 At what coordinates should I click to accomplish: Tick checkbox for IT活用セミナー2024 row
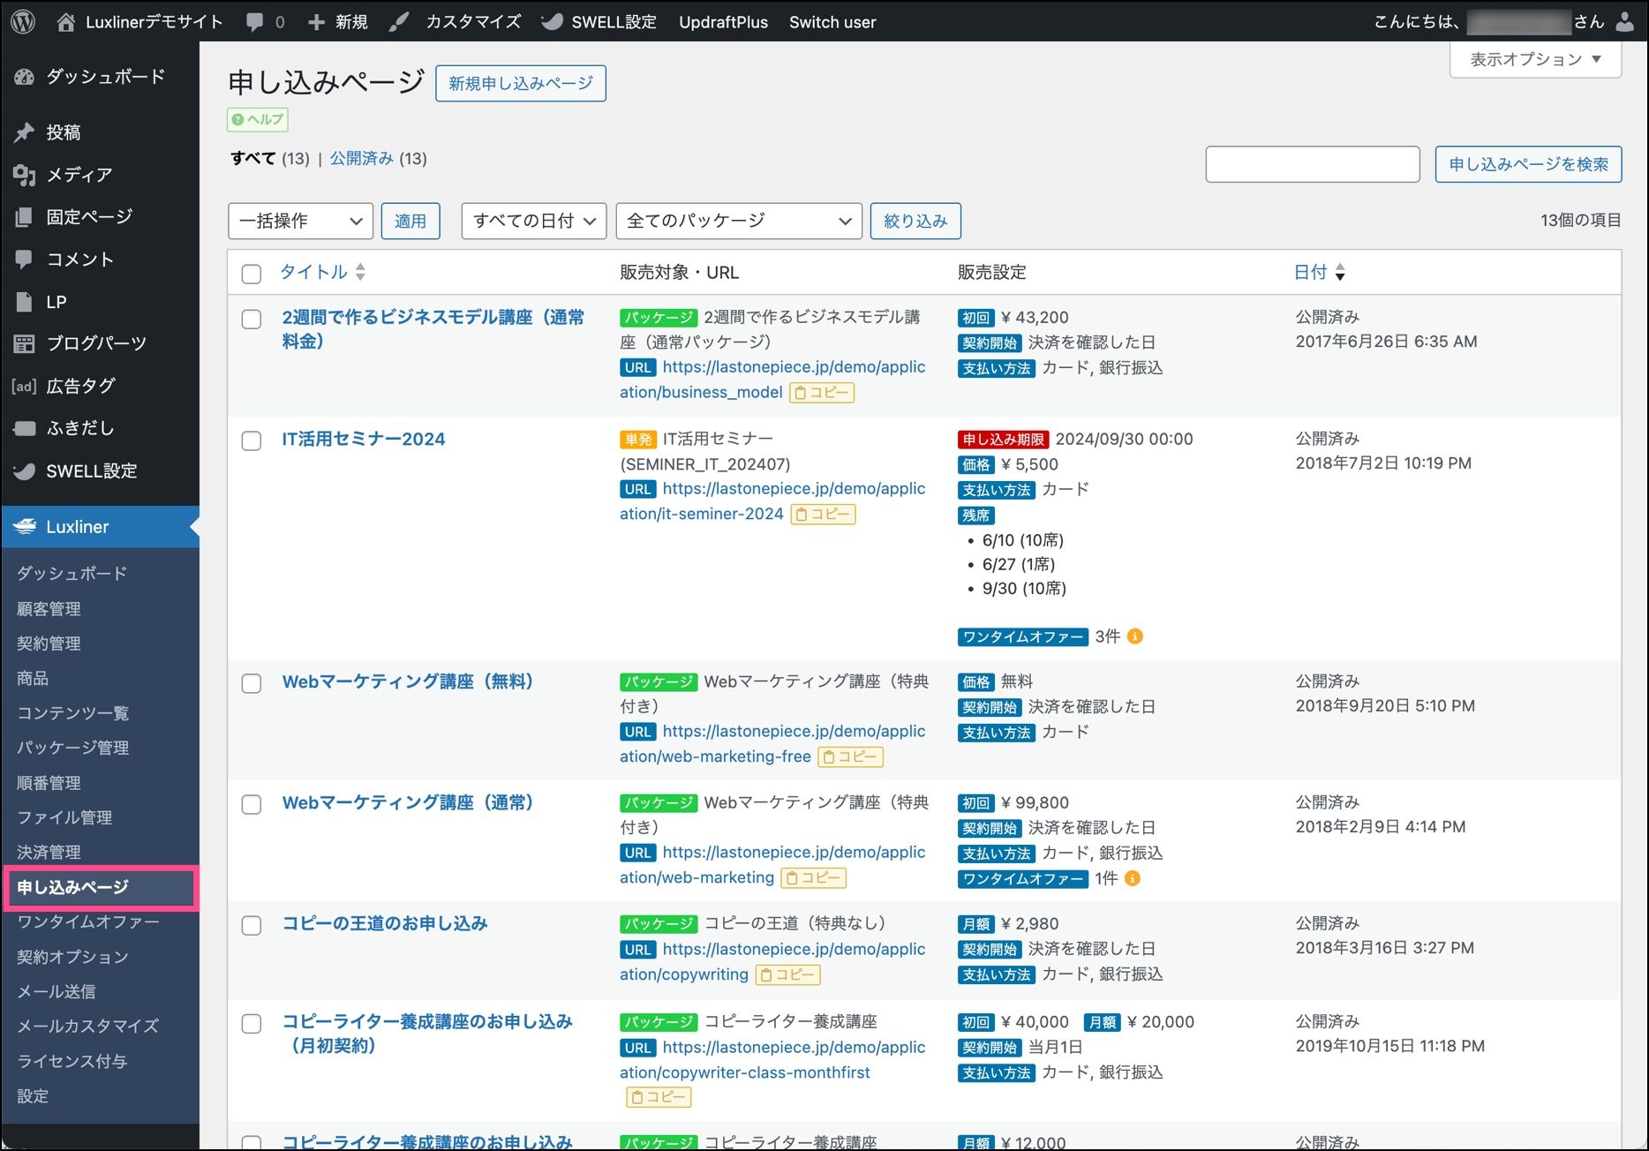[x=252, y=440]
